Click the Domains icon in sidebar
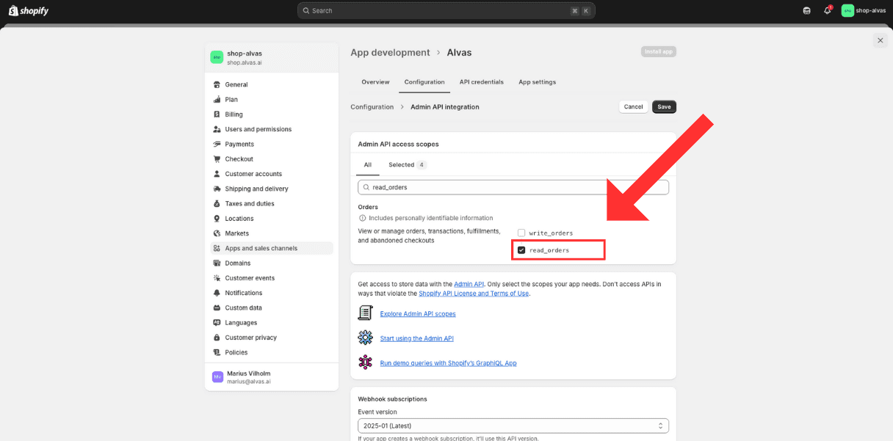 [x=217, y=263]
